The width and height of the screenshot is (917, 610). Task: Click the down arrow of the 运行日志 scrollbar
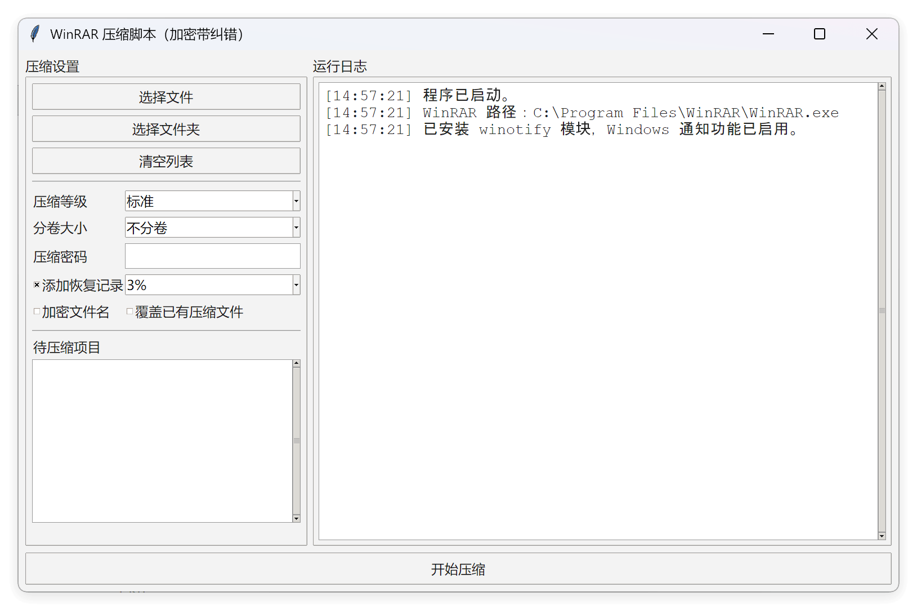[882, 536]
